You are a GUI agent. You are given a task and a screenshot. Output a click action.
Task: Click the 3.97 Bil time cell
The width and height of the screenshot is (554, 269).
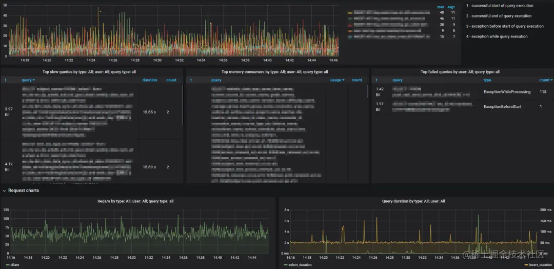(9, 112)
